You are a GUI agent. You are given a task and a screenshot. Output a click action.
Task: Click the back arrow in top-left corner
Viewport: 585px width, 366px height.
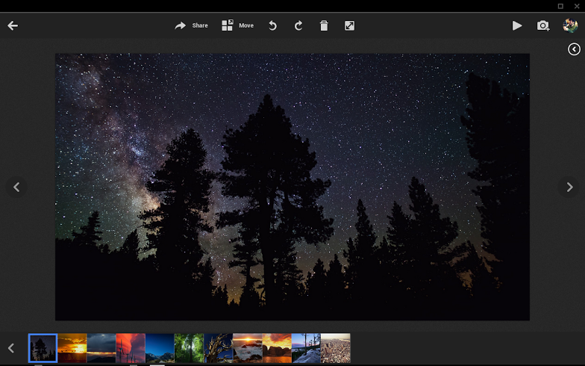(x=13, y=25)
